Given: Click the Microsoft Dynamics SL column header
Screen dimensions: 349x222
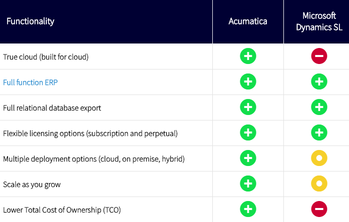Looking at the screenshot, I should click(x=319, y=21).
